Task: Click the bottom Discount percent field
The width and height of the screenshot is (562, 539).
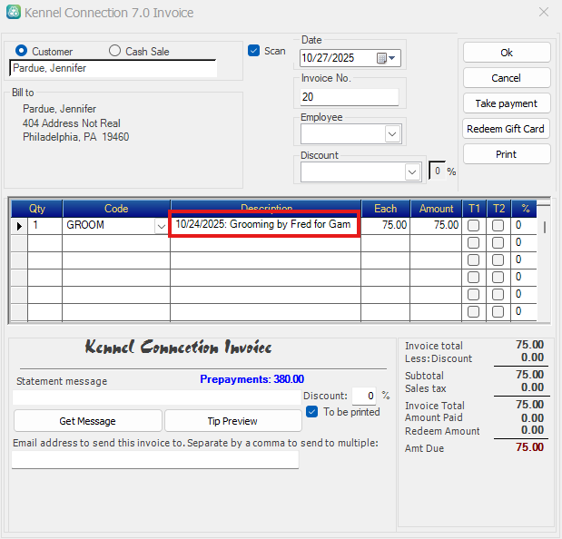Action: [364, 396]
